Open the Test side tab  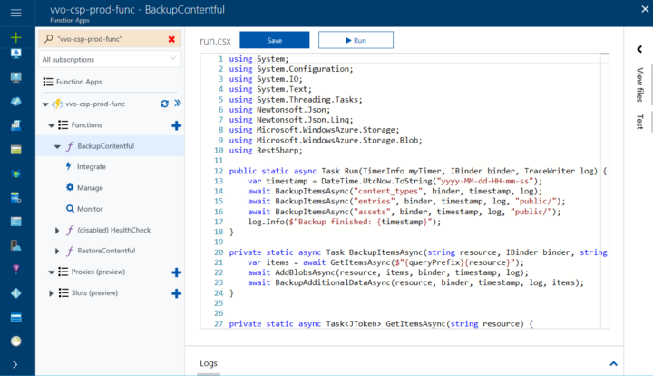coord(639,122)
